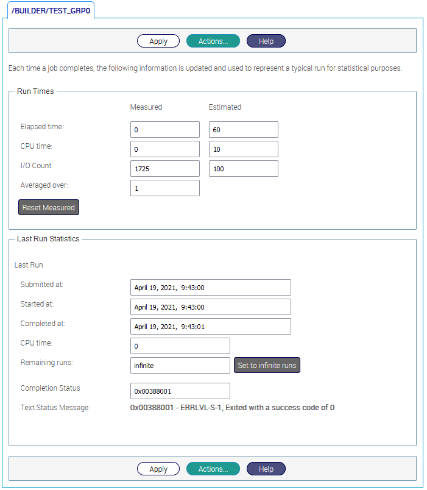Click the Submitted at date field
Image resolution: width=427 pixels, height=490 pixels.
coord(210,288)
